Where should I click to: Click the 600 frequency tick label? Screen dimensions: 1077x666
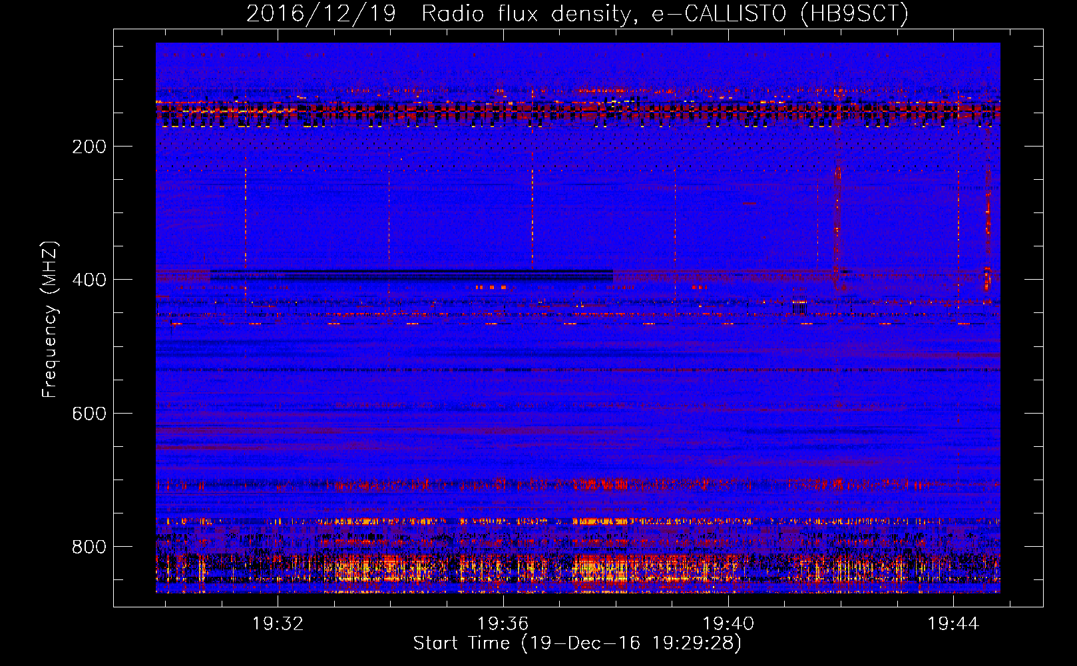89,414
